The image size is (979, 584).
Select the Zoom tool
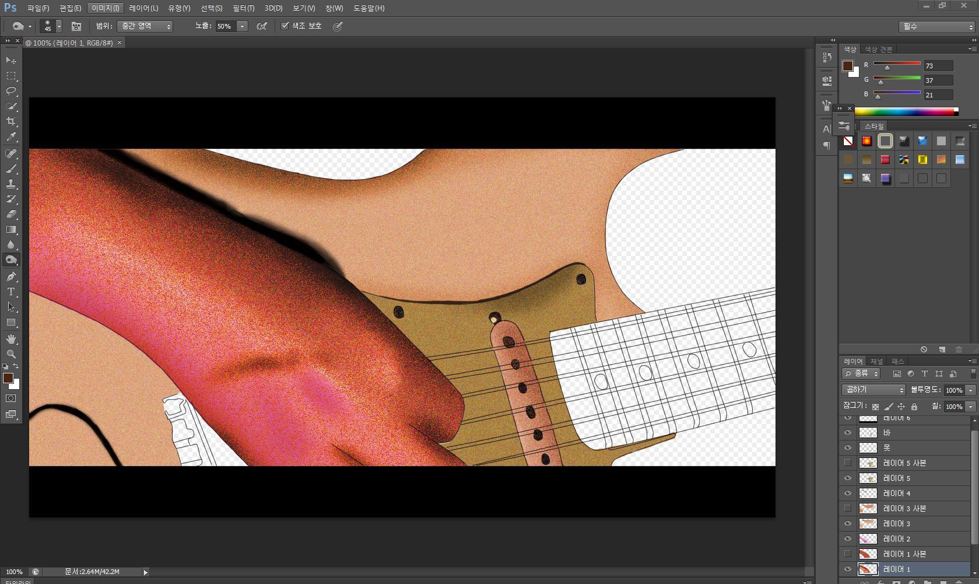(x=11, y=354)
